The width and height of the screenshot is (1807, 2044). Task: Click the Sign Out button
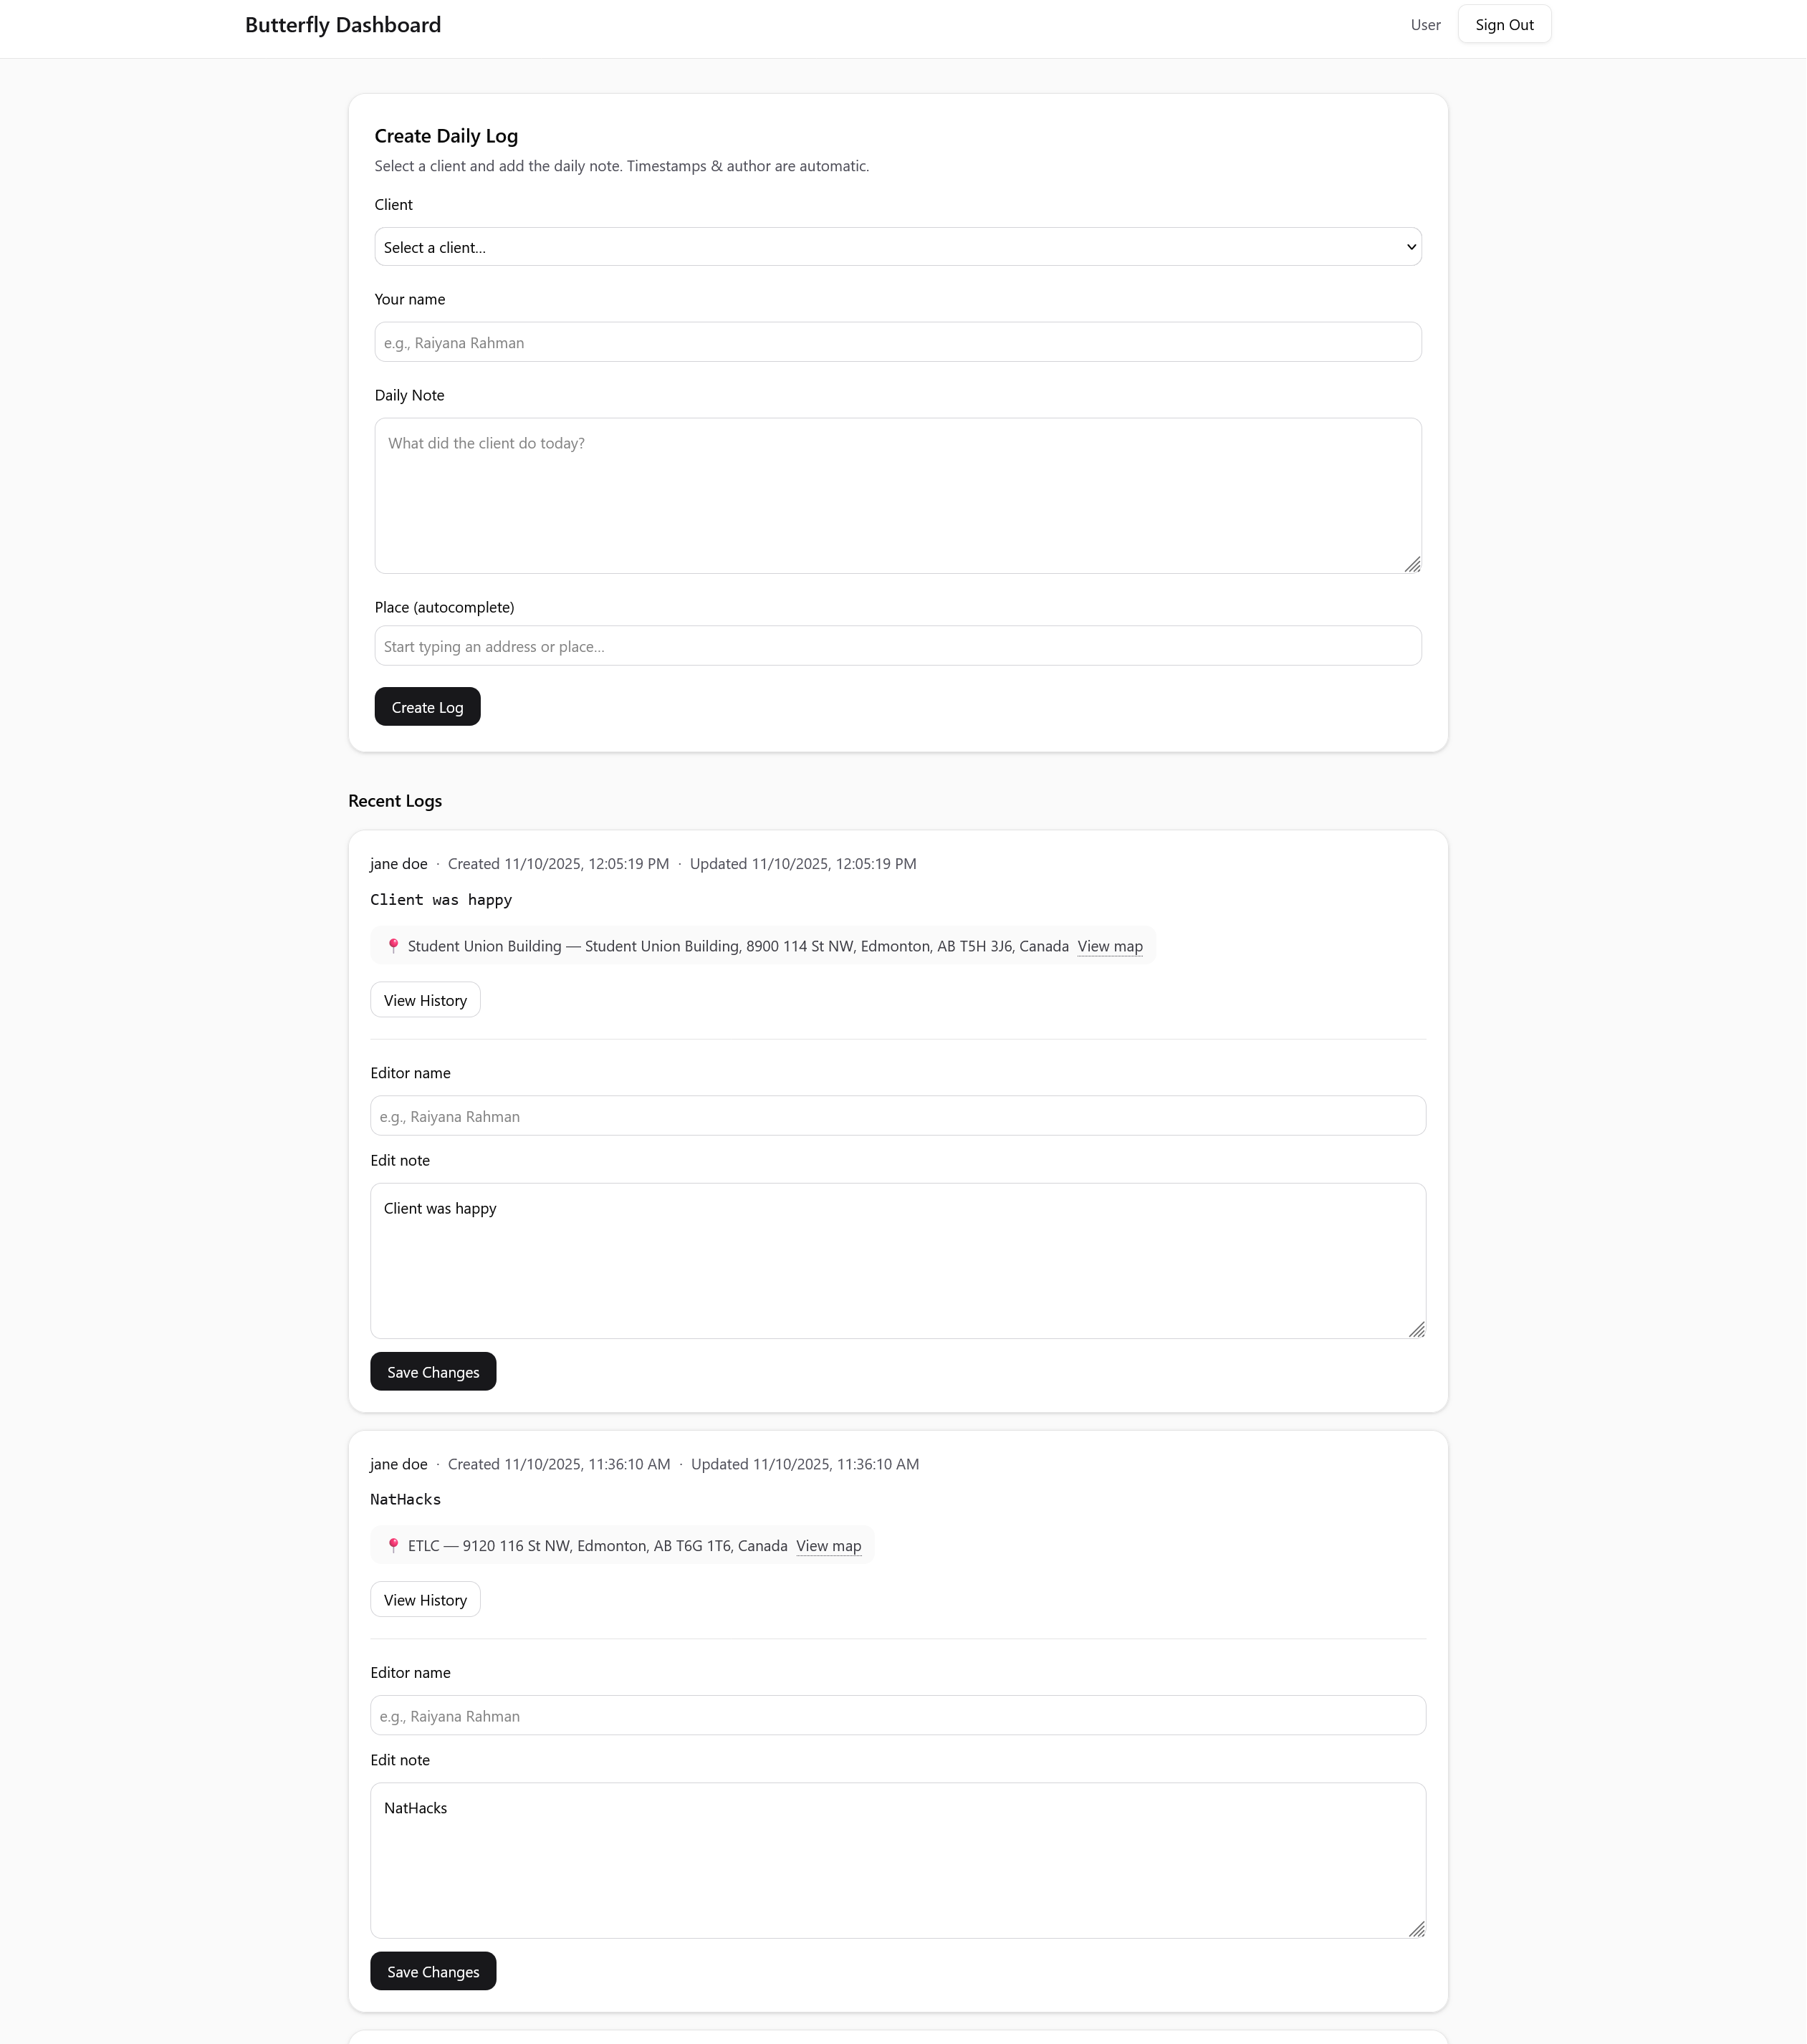pos(1504,25)
